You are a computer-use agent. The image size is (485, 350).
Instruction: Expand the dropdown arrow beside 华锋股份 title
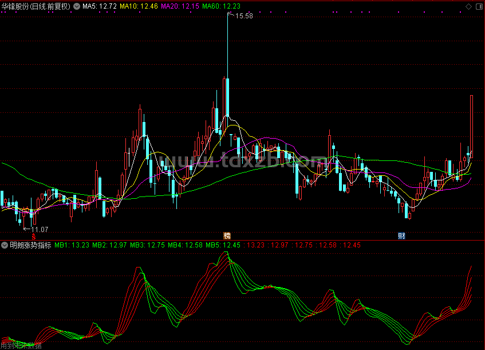pyautogui.click(x=77, y=6)
